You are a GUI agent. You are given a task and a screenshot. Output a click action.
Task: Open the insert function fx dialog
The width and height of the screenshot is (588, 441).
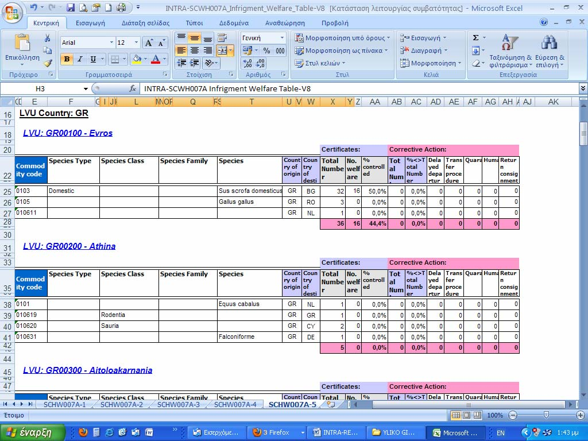tap(133, 88)
